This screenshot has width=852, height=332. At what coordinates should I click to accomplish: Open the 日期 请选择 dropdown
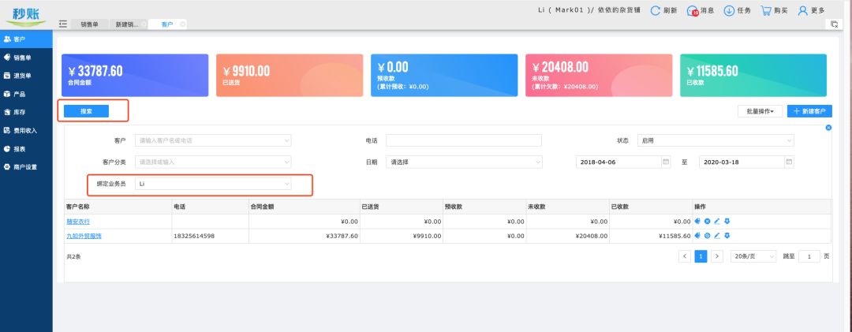(x=464, y=162)
